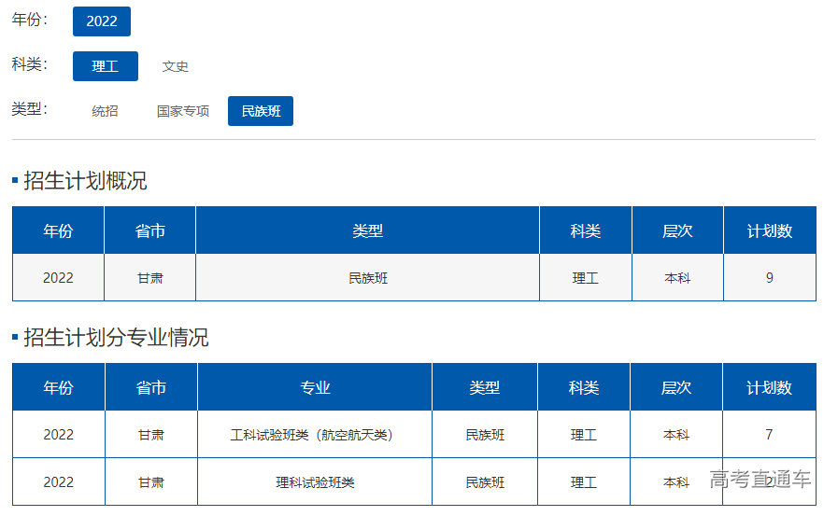This screenshot has width=838, height=516.
Task: Click plan count 9 in overview table
Action: click(x=769, y=278)
